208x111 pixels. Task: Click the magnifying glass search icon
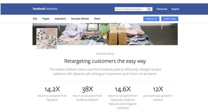(x=149, y=9)
